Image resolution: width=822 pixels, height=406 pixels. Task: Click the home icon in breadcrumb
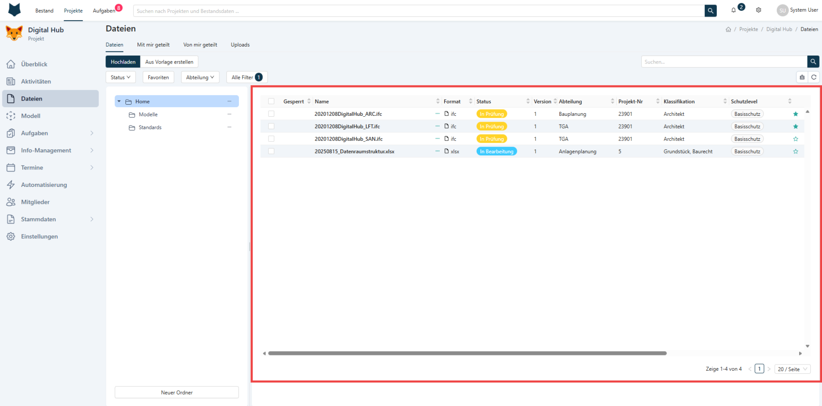point(728,29)
